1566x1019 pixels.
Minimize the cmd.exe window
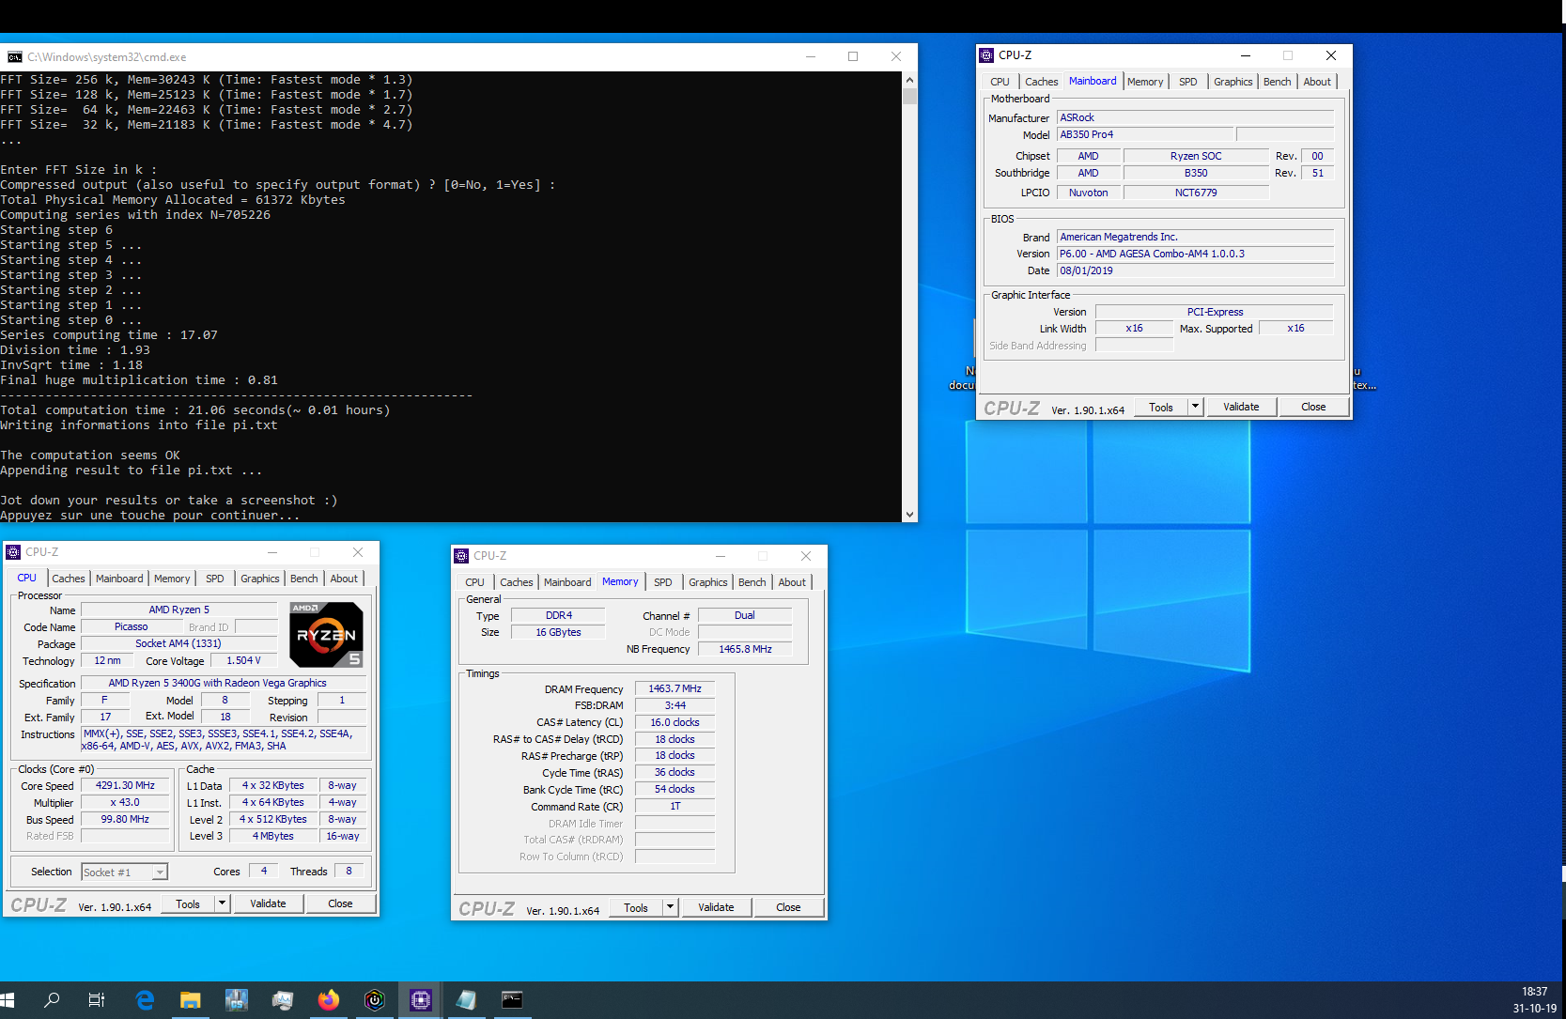810,56
